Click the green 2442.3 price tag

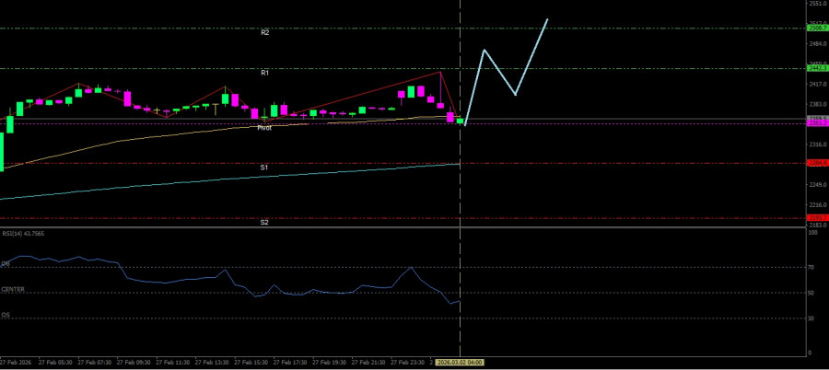[x=816, y=68]
